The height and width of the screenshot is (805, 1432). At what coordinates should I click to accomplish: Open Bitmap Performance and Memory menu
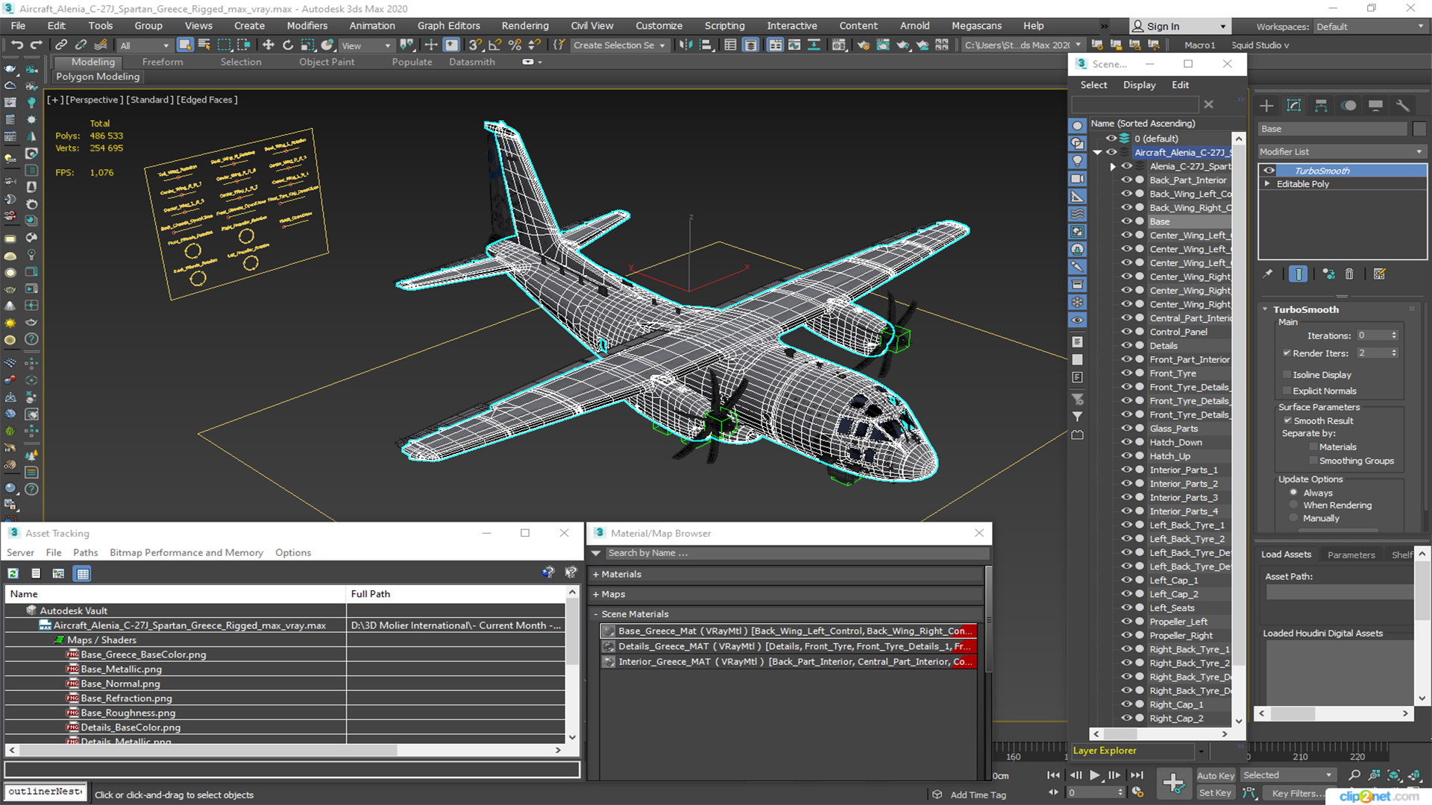[x=186, y=552]
